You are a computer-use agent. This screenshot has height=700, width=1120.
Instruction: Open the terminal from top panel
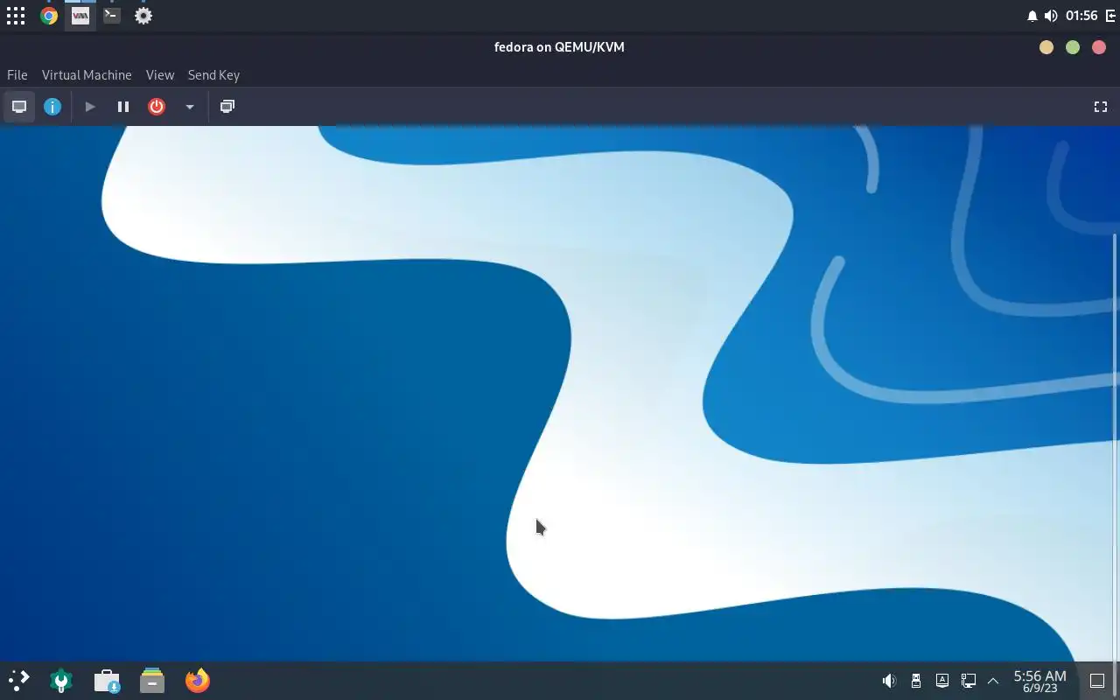pyautogui.click(x=112, y=16)
